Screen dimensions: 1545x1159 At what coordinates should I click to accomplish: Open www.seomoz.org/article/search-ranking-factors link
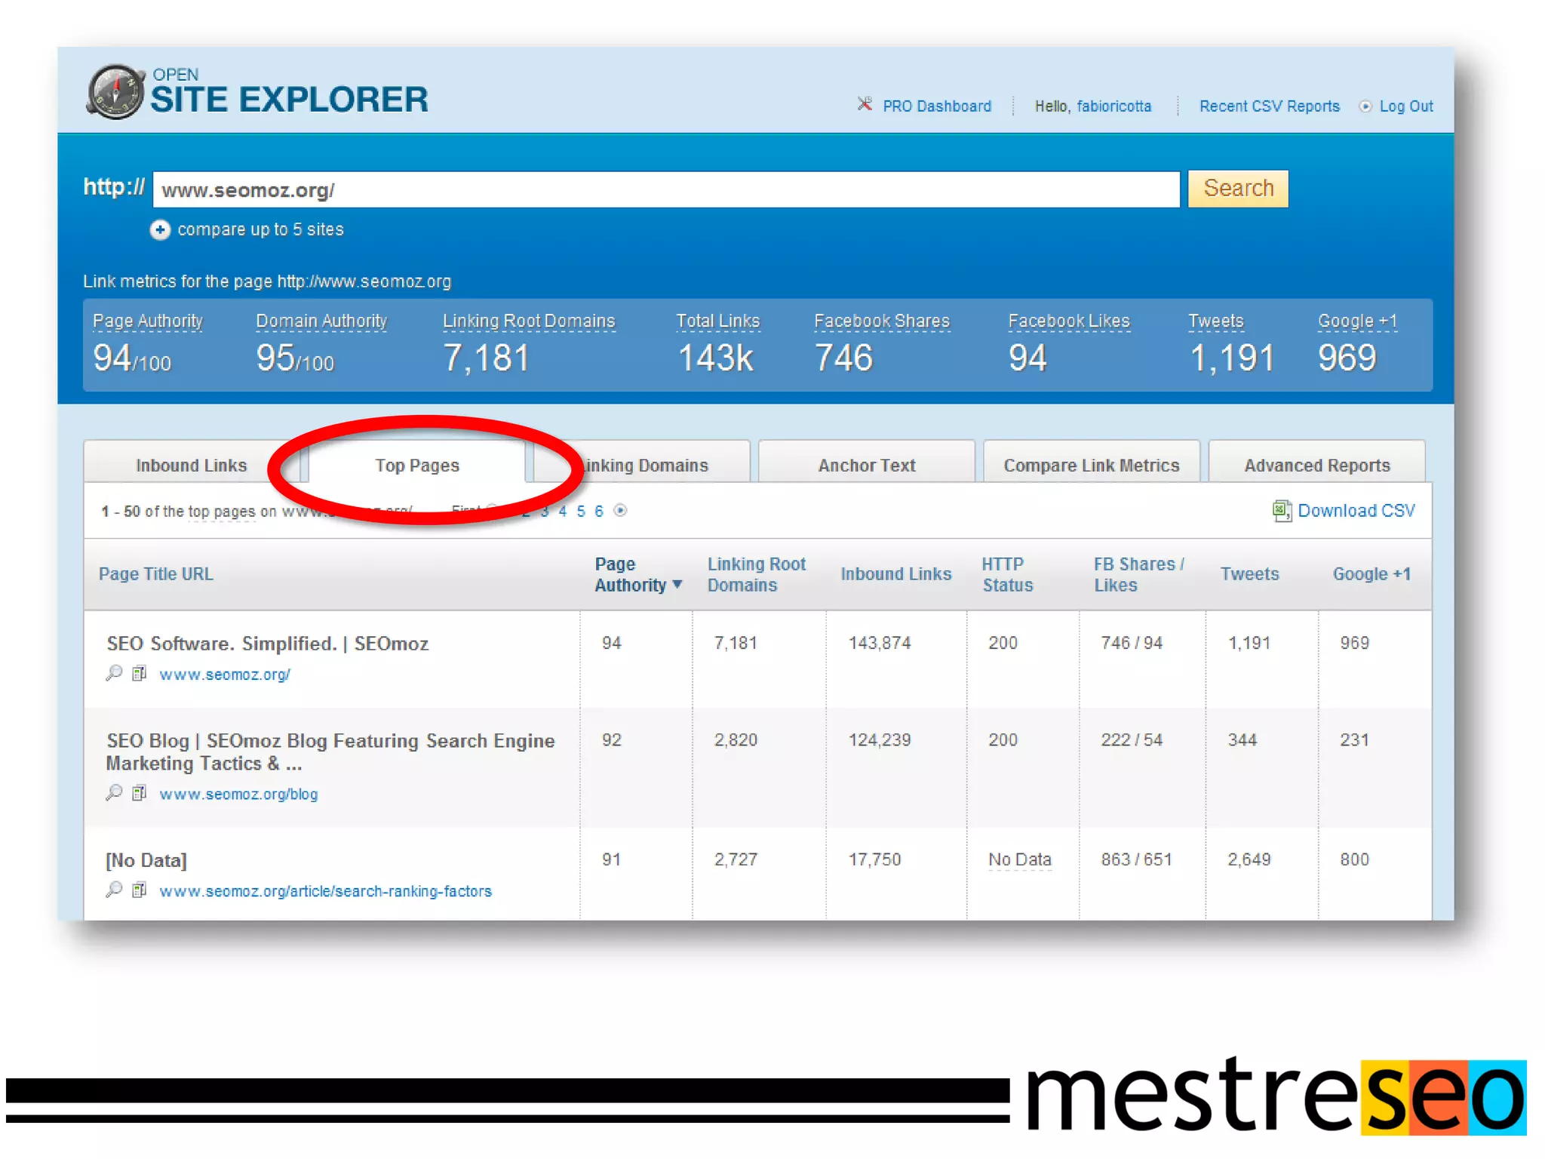[x=325, y=891]
